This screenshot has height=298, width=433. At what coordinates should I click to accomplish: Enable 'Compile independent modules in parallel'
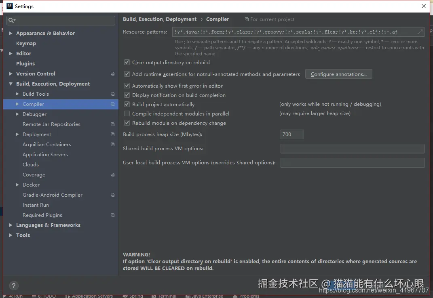click(127, 114)
